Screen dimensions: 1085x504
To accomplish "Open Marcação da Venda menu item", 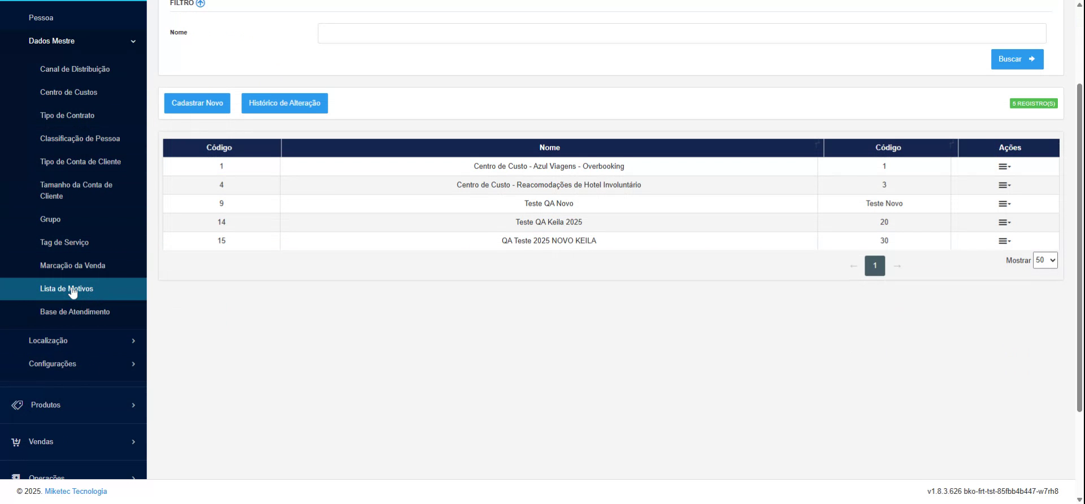I will click(73, 266).
